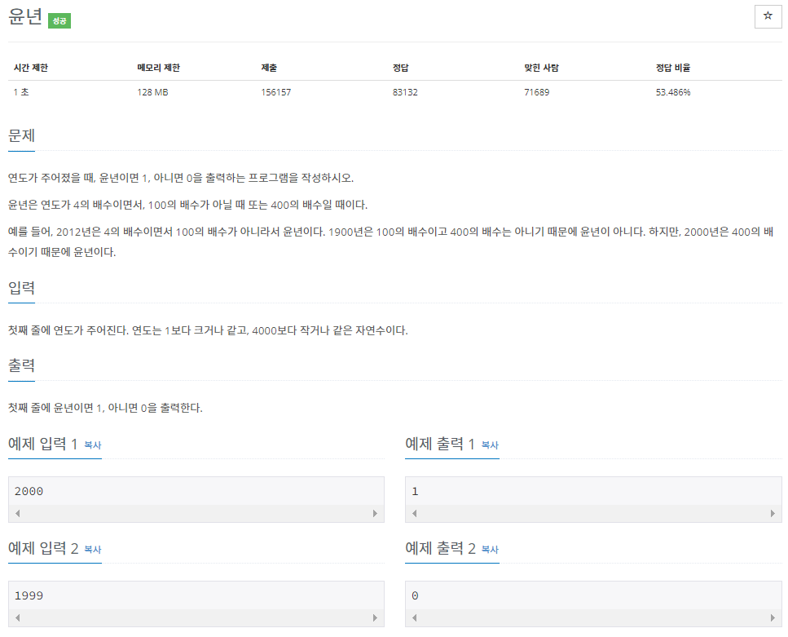Click left scroll arrow in 예제 출력 1 box

(415, 513)
